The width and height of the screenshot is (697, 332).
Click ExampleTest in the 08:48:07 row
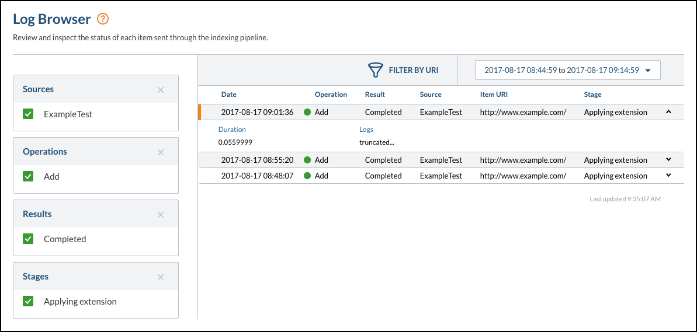[x=441, y=176]
